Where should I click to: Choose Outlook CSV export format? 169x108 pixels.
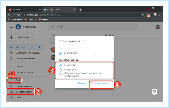pos(60,70)
